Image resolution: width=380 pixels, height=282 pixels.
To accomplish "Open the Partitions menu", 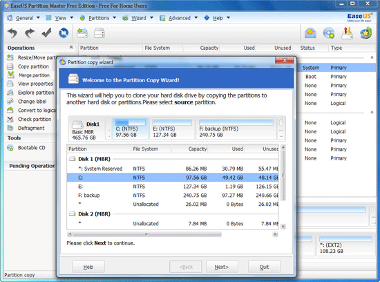I will click(98, 18).
